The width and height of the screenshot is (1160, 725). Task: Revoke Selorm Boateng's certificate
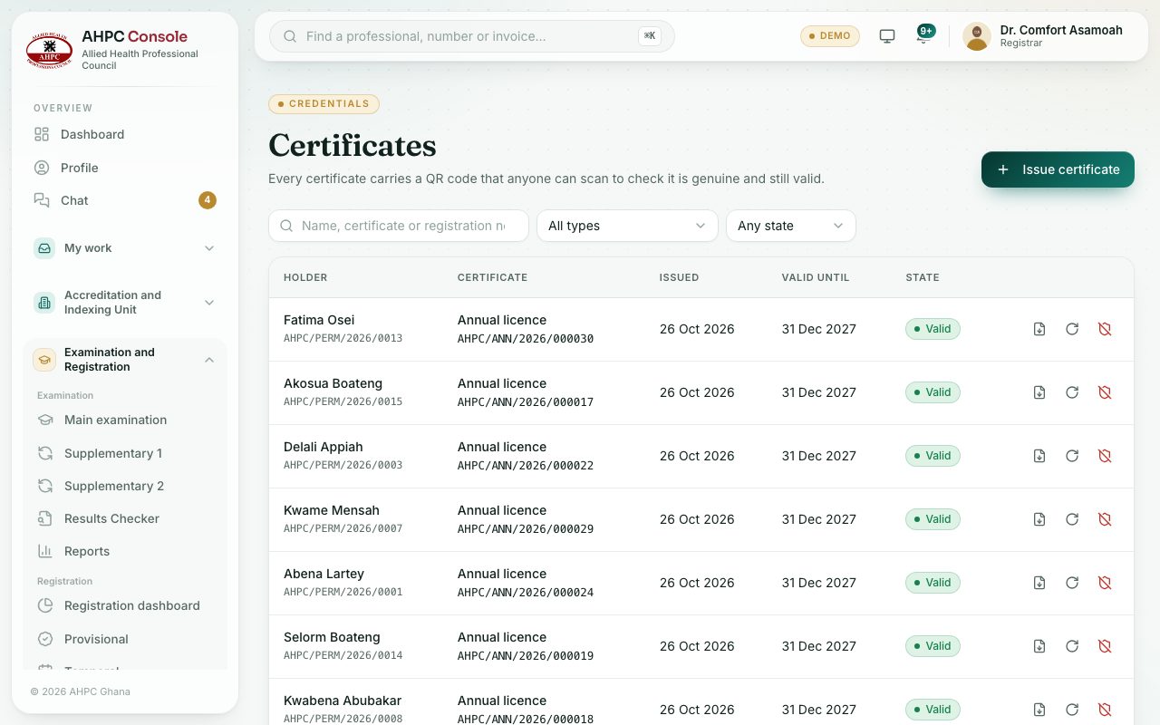[1105, 646]
